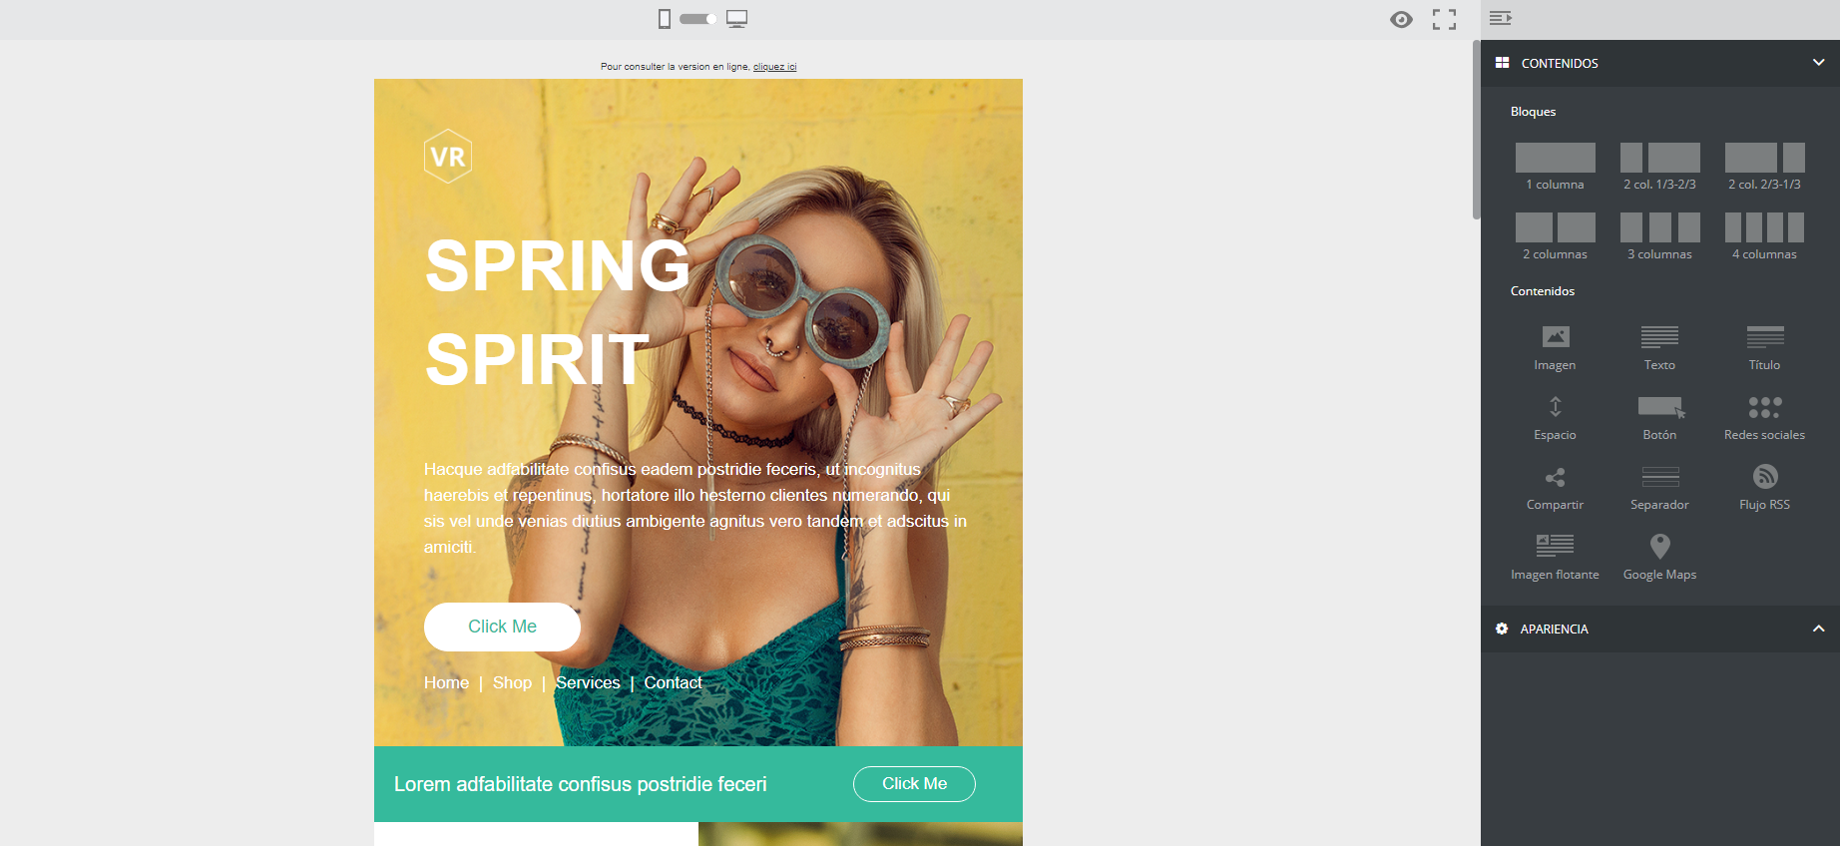Select the Flujo RSS icon
This screenshot has height=846, width=1840.
point(1764,476)
